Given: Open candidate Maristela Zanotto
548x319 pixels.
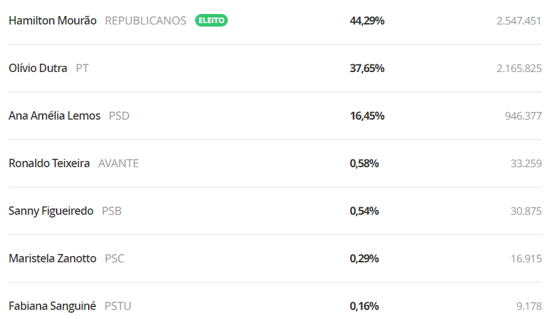Looking at the screenshot, I should [52, 259].
